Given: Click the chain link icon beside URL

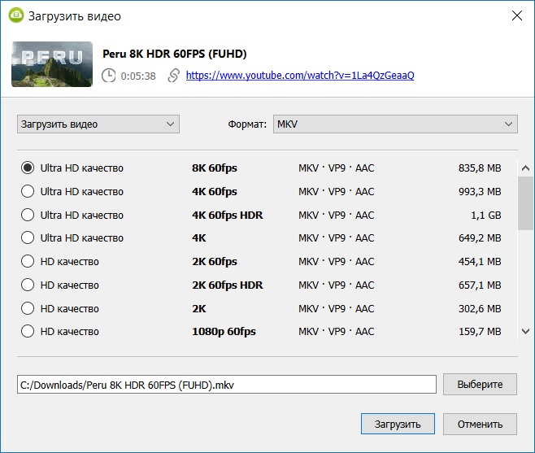Looking at the screenshot, I should pyautogui.click(x=173, y=76).
